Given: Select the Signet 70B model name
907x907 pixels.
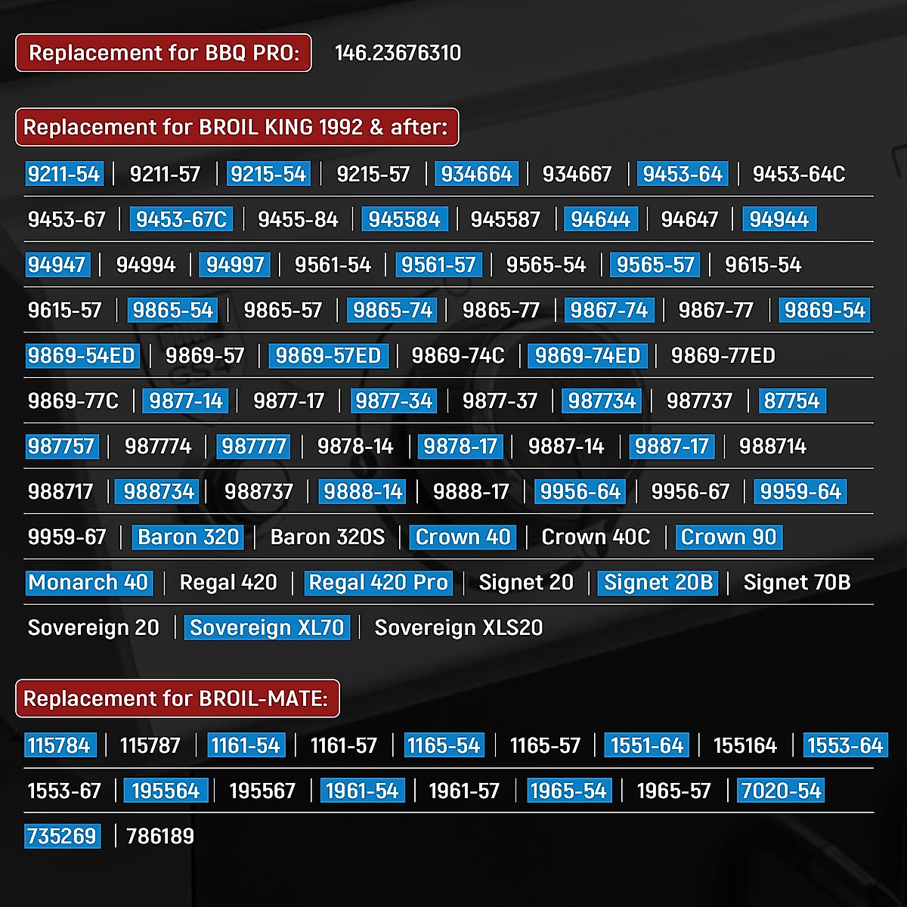Looking at the screenshot, I should click(797, 583).
